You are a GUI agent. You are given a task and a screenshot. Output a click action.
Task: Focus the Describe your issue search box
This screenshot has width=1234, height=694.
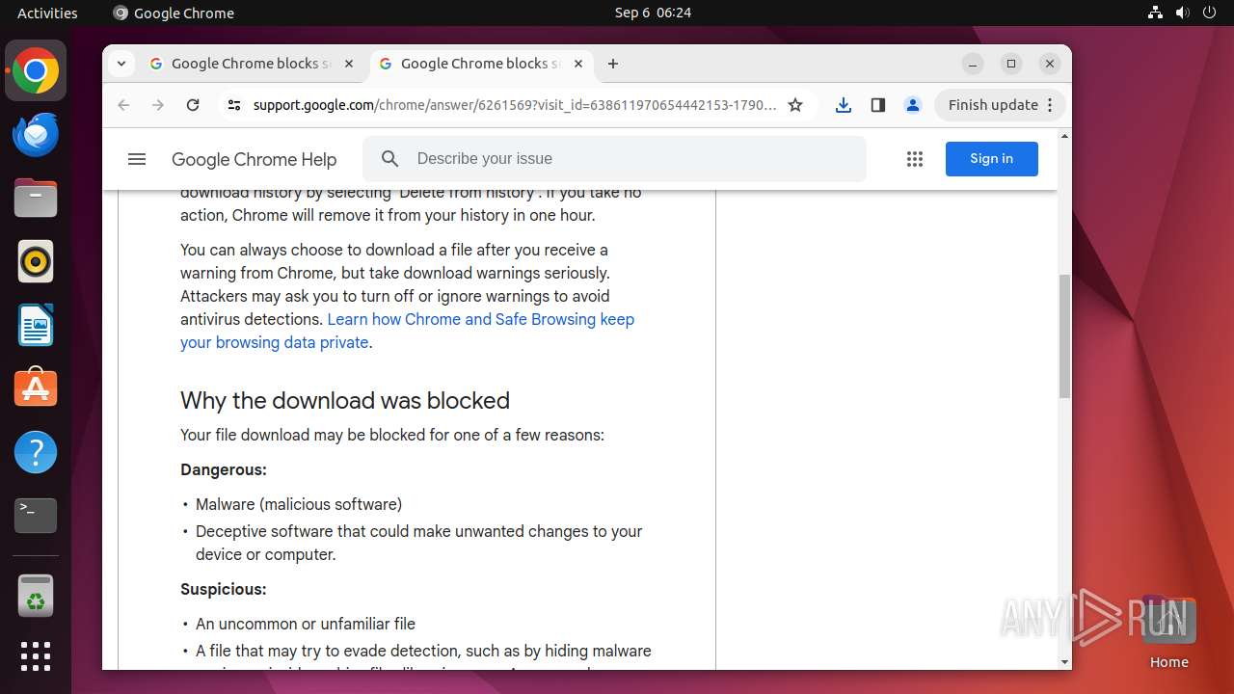(614, 159)
